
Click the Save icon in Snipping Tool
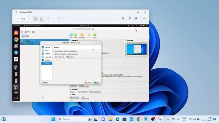pyautogui.click(x=123, y=18)
